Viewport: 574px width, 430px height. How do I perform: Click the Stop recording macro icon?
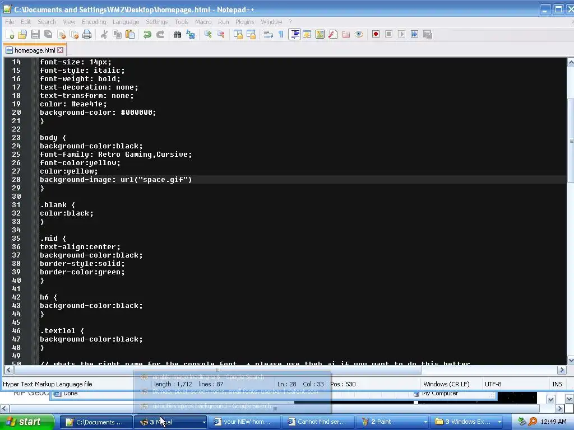click(389, 34)
